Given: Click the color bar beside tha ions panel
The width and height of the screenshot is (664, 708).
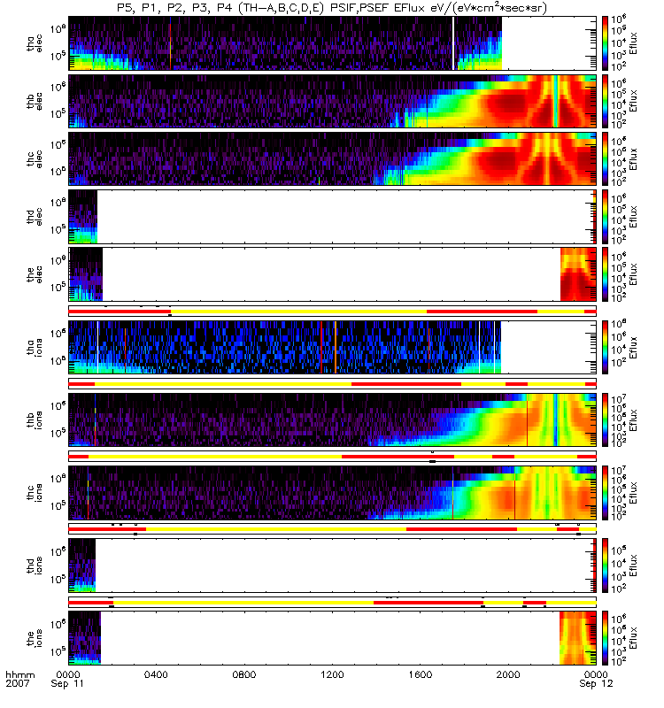Looking at the screenshot, I should [606, 347].
